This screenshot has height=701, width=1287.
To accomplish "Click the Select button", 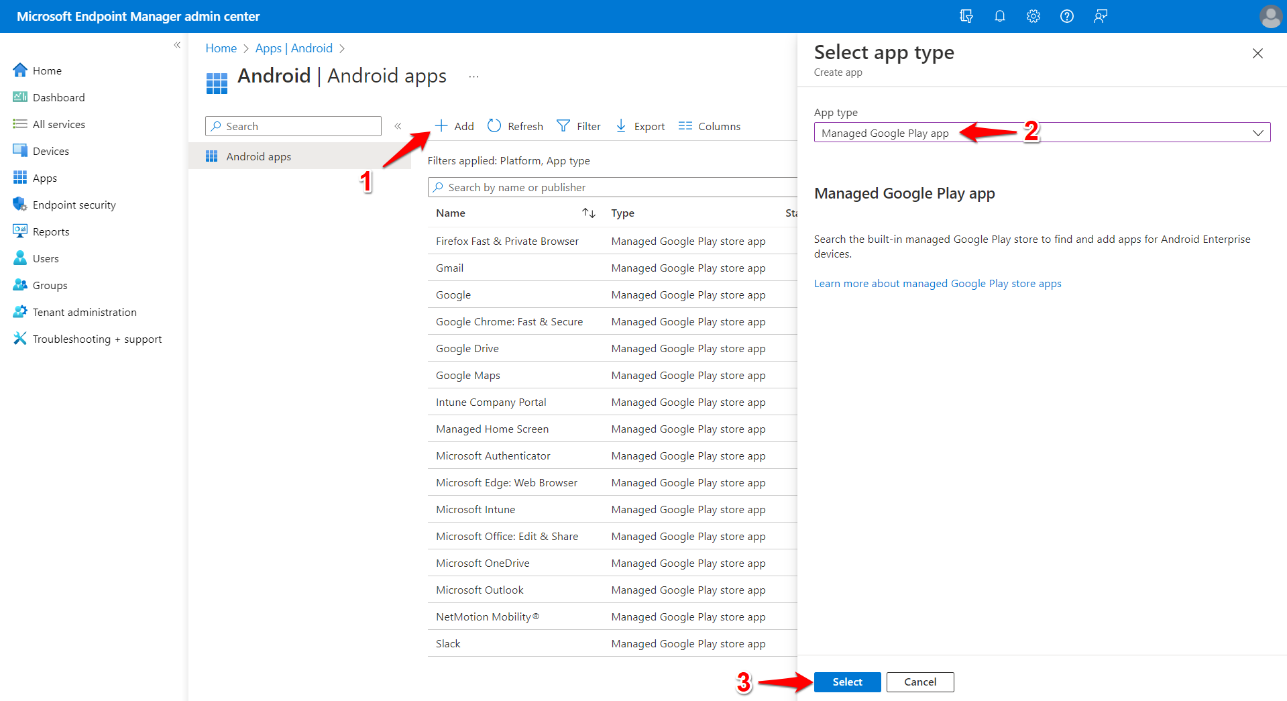I will (848, 682).
